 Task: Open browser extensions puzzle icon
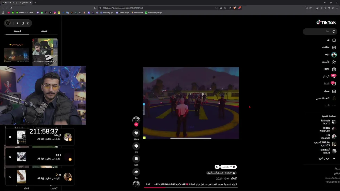[307, 8]
